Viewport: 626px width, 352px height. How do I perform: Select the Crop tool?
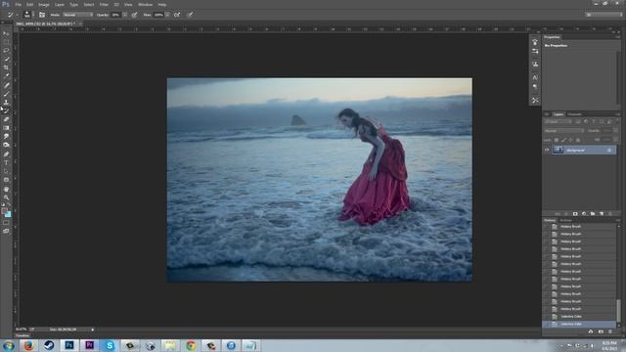[6, 67]
